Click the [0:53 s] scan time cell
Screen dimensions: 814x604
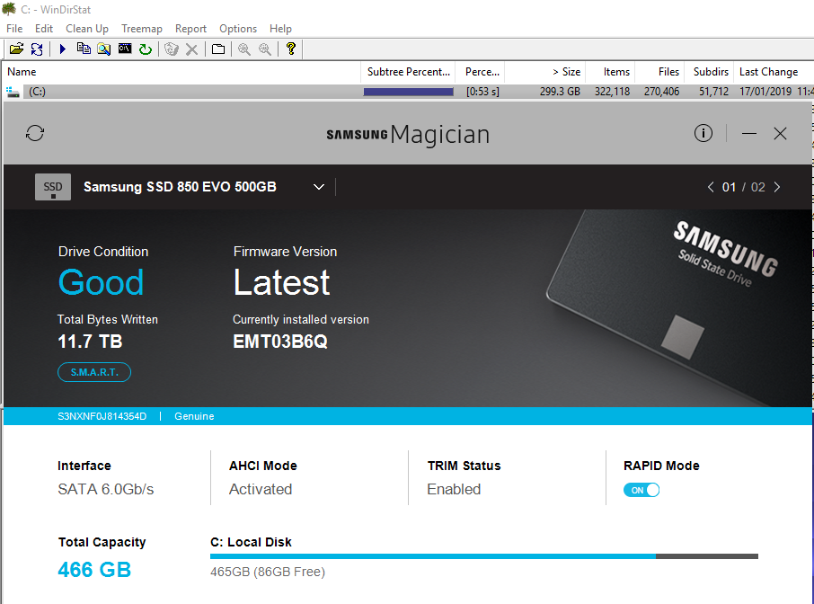(x=482, y=92)
